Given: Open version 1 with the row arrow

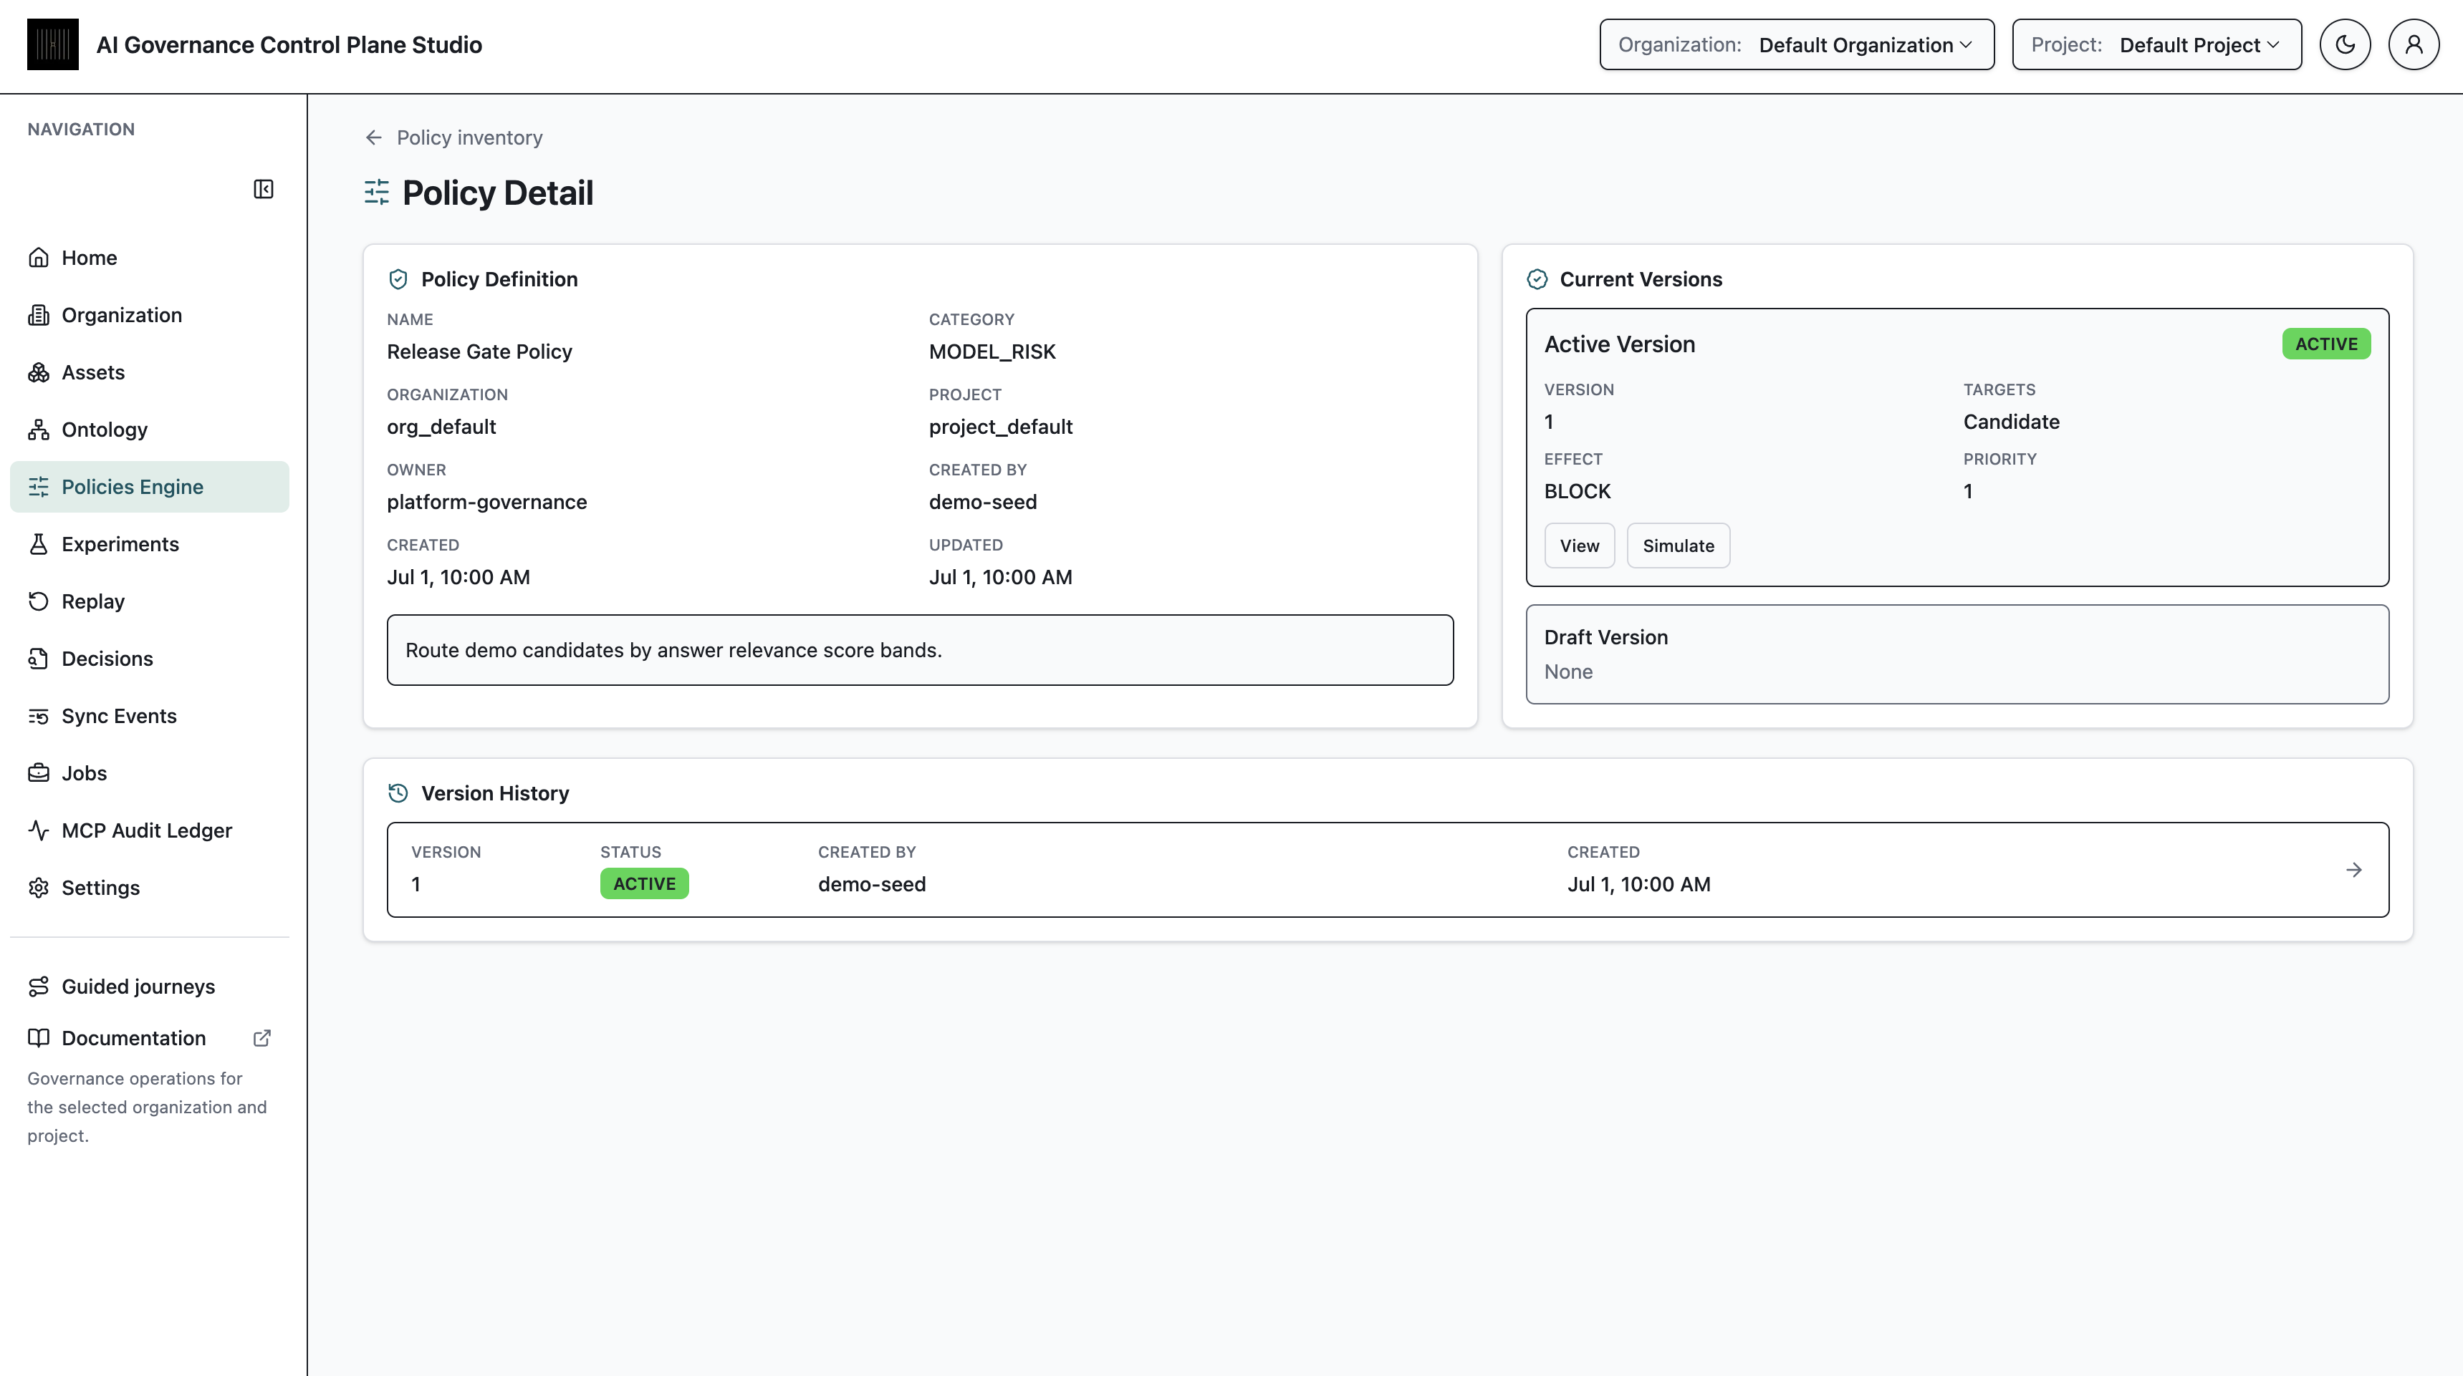Looking at the screenshot, I should point(2354,870).
